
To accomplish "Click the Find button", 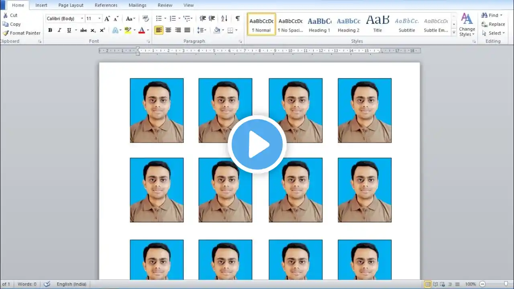I will (x=492, y=15).
